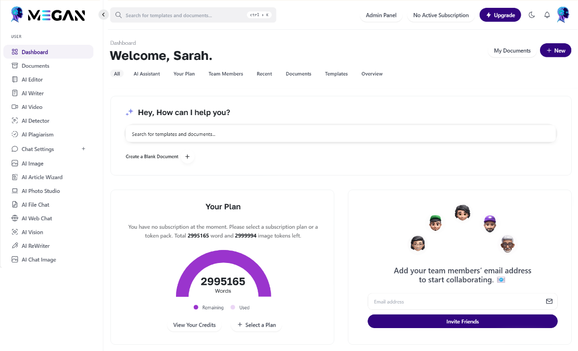
Task: Click the Remaining legend purple dot
Action: coord(196,307)
